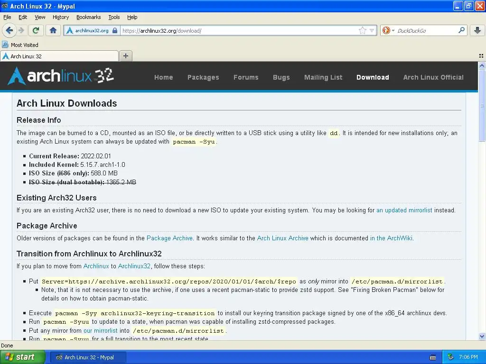
Task: Go back with the Back arrow button
Action: click(9, 30)
